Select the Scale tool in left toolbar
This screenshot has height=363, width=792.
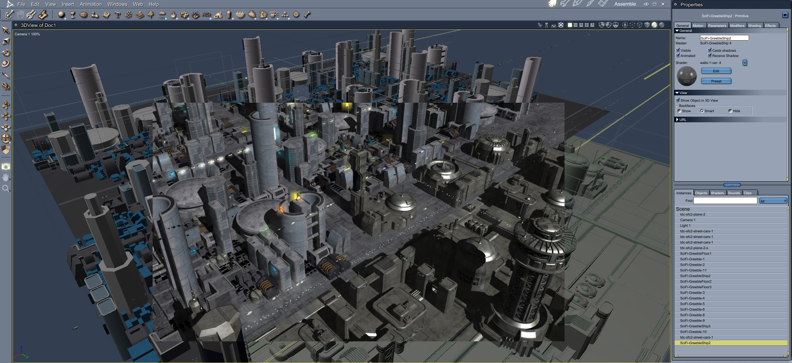pos(6,42)
